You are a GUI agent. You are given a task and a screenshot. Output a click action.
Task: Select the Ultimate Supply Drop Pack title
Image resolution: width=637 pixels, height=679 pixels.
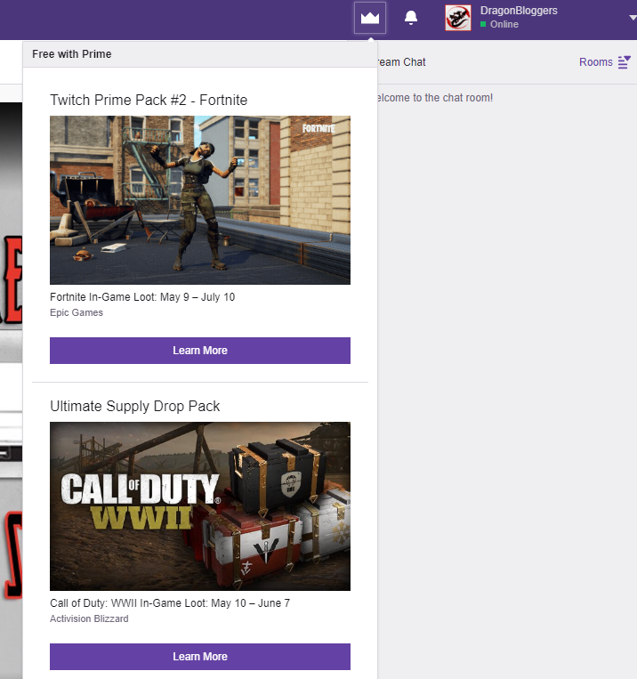(134, 406)
